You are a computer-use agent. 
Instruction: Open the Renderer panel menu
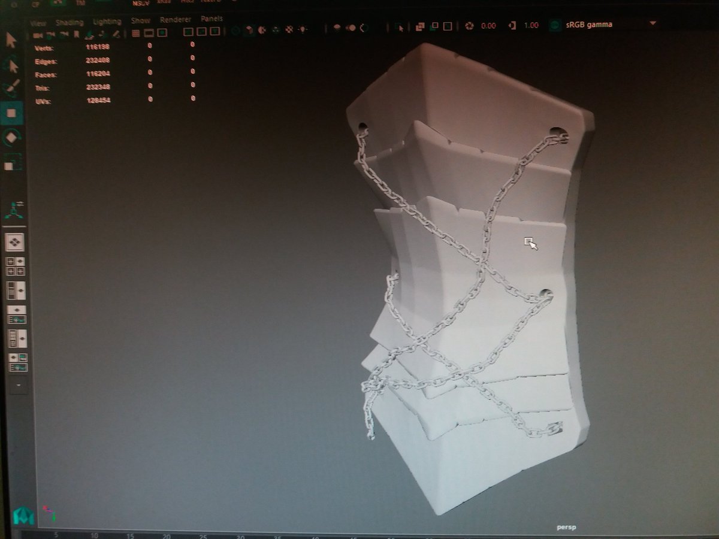click(175, 20)
